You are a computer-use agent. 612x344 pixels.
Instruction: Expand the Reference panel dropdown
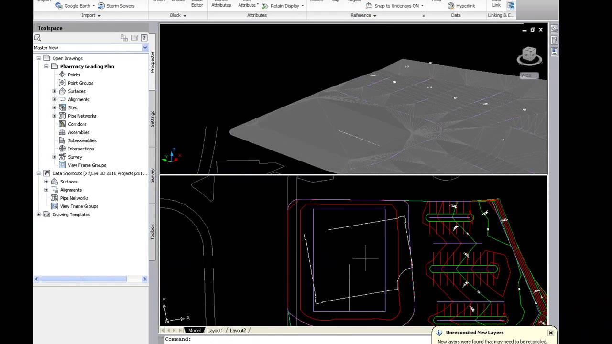click(363, 15)
